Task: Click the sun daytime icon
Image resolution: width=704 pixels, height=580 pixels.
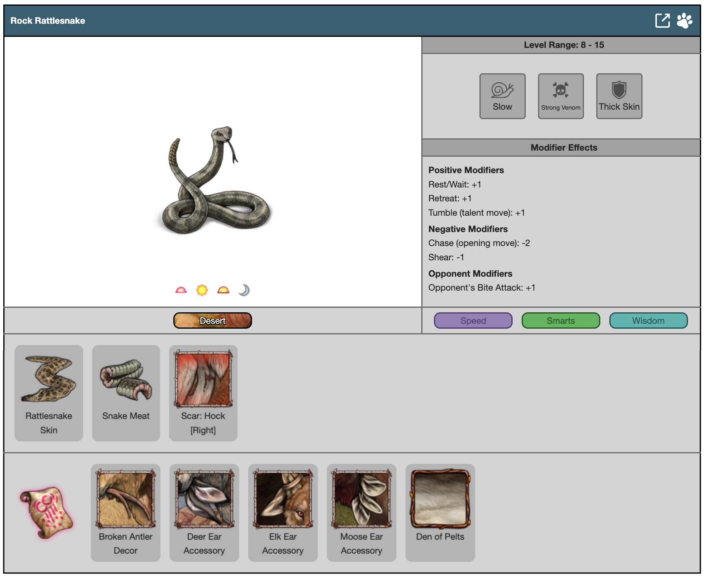Action: coord(202,290)
